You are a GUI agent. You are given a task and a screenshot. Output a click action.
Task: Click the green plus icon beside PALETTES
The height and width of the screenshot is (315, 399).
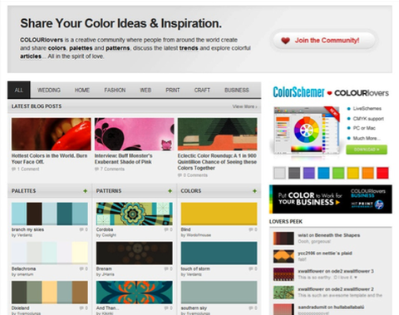coord(86,191)
